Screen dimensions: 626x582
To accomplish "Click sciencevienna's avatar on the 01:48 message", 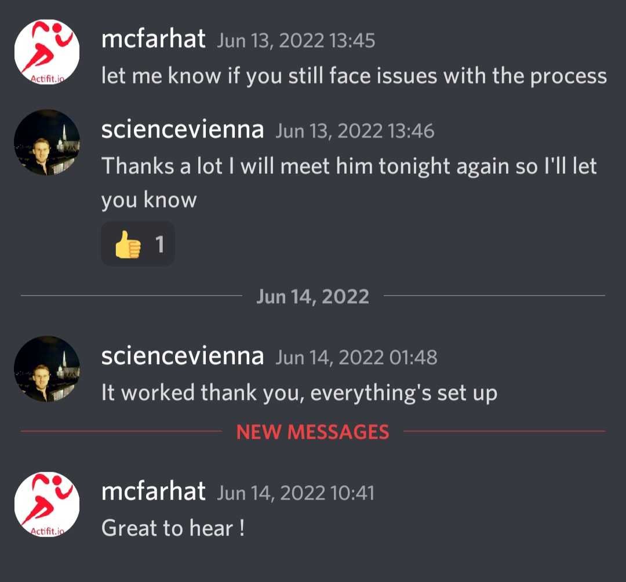I will (47, 369).
